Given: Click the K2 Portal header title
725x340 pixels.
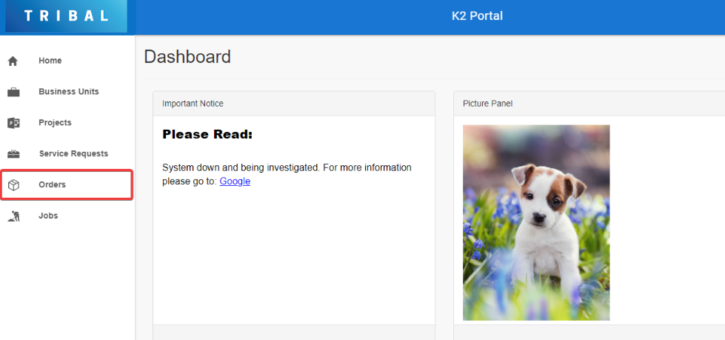Looking at the screenshot, I should (477, 16).
